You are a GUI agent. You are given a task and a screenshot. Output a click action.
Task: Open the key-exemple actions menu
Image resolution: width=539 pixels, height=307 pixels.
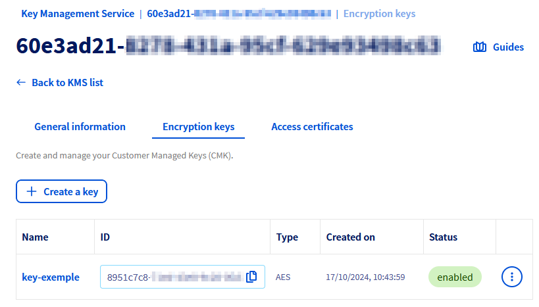coord(512,277)
